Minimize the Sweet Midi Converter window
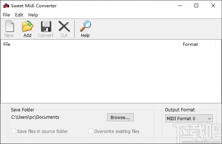The height and width of the screenshot is (144, 222). tap(180, 5)
